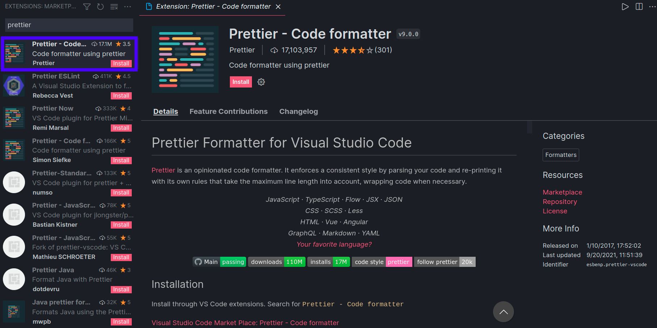This screenshot has height=328, width=657.
Task: Switch to Feature Contributions tab
Action: pyautogui.click(x=228, y=111)
